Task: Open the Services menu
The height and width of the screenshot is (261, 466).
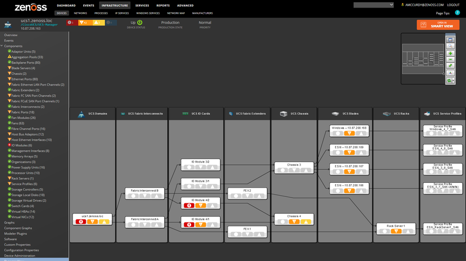Action: click(142, 5)
